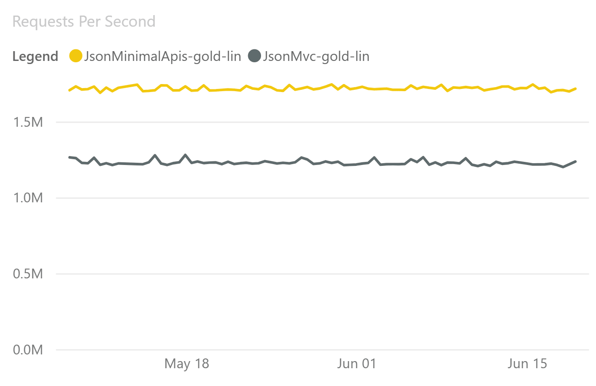Click the yellow line's leftmost data point

pos(69,90)
